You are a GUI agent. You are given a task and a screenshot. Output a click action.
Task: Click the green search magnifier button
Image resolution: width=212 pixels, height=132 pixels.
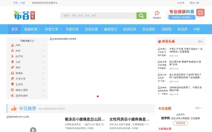point(141,16)
